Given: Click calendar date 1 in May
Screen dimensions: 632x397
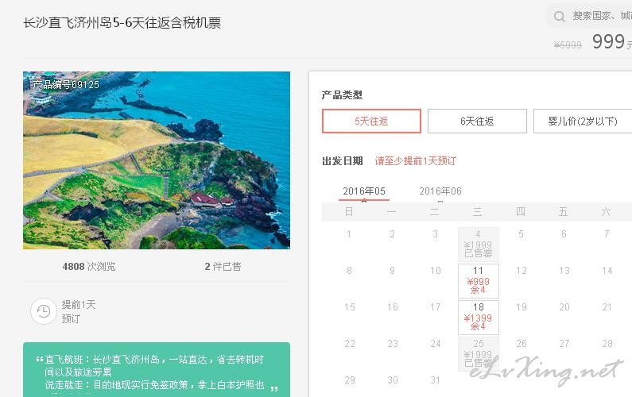Looking at the screenshot, I should 349,234.
